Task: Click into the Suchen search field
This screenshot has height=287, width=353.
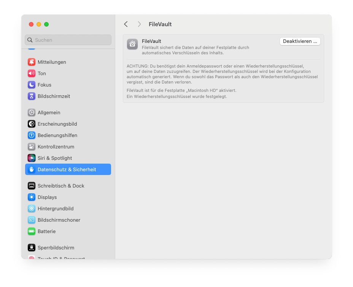Action: coord(68,40)
